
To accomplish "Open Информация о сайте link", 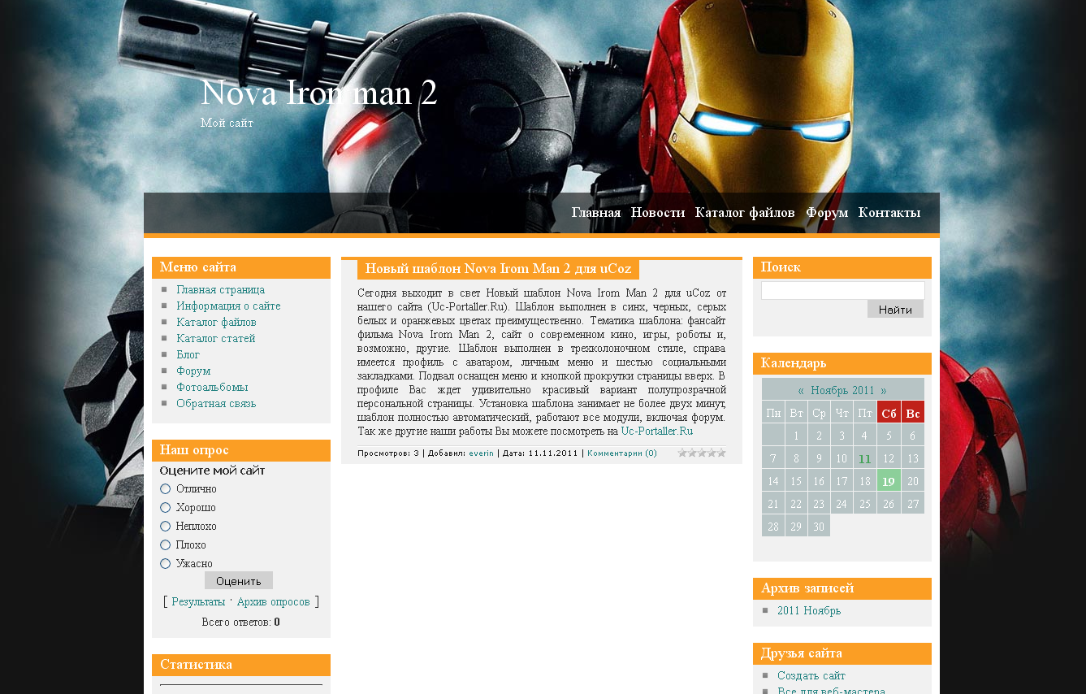I will click(x=228, y=306).
